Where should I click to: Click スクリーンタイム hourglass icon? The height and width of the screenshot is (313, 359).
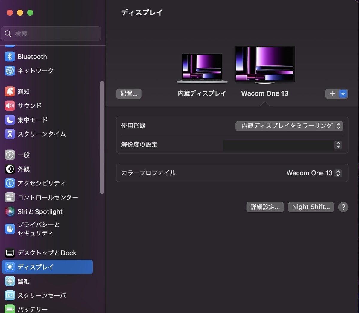[x=10, y=134]
